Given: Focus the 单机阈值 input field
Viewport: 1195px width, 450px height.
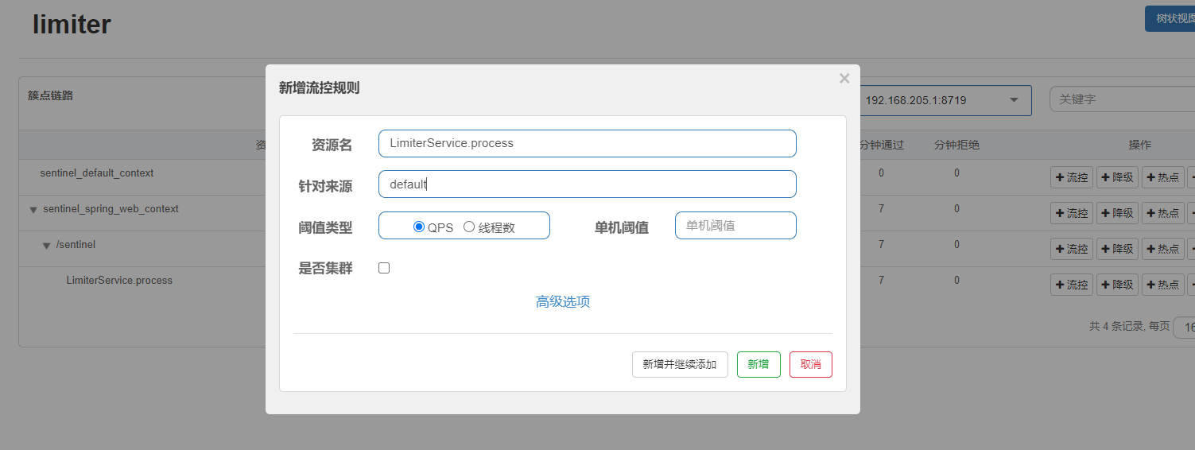Looking at the screenshot, I should click(735, 226).
